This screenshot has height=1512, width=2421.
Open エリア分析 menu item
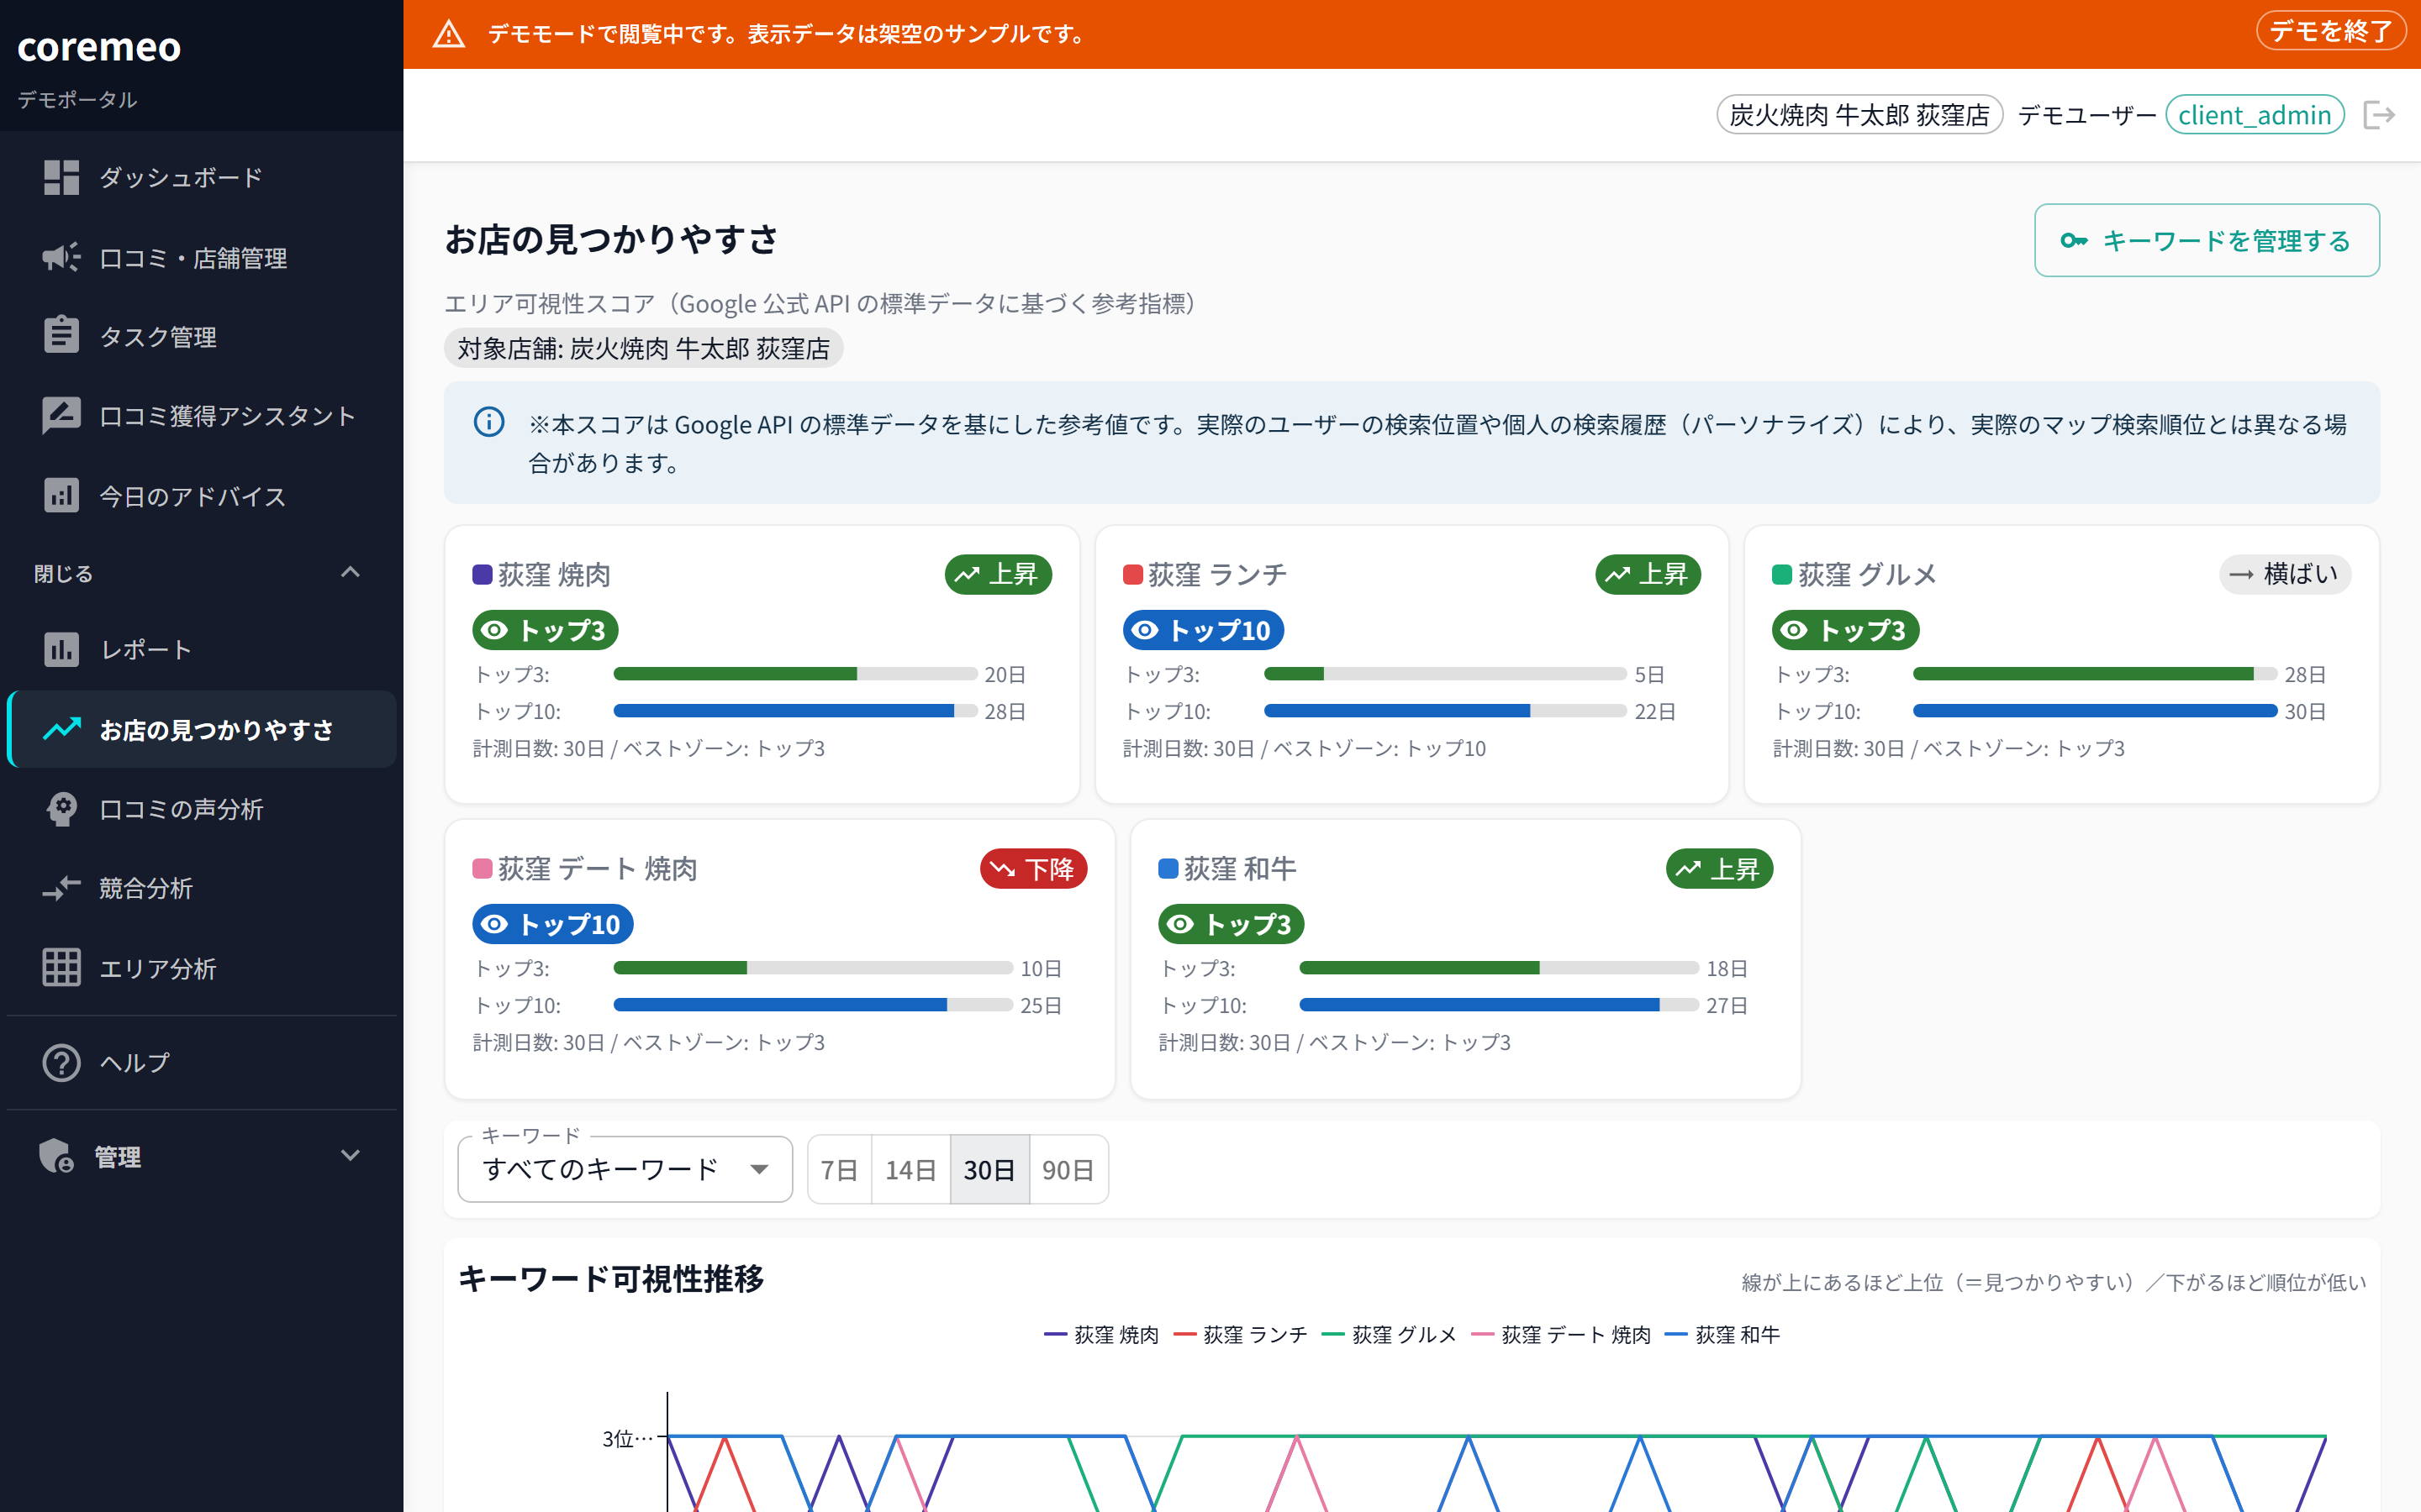point(202,968)
